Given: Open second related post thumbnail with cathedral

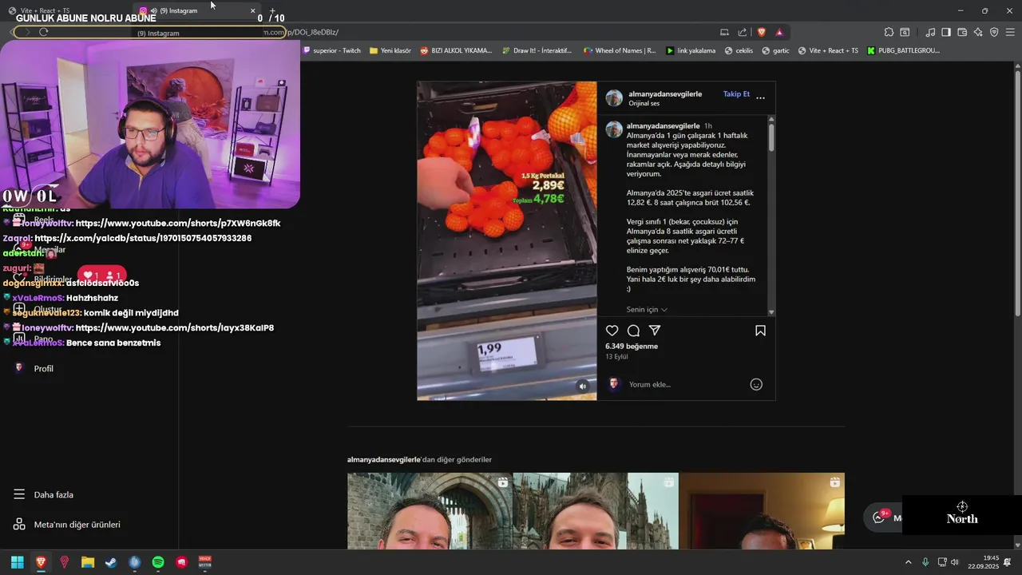Looking at the screenshot, I should coord(596,511).
